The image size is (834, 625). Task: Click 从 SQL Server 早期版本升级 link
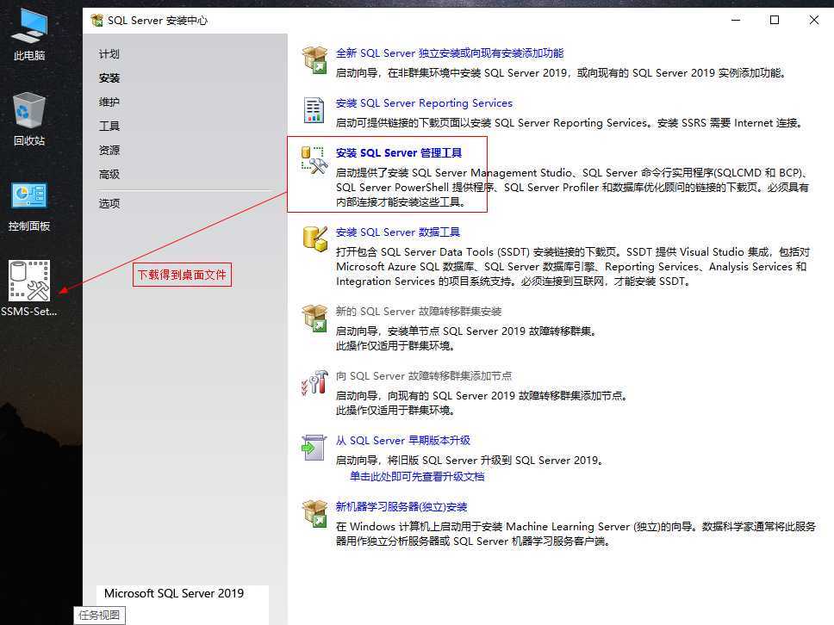[x=402, y=441]
